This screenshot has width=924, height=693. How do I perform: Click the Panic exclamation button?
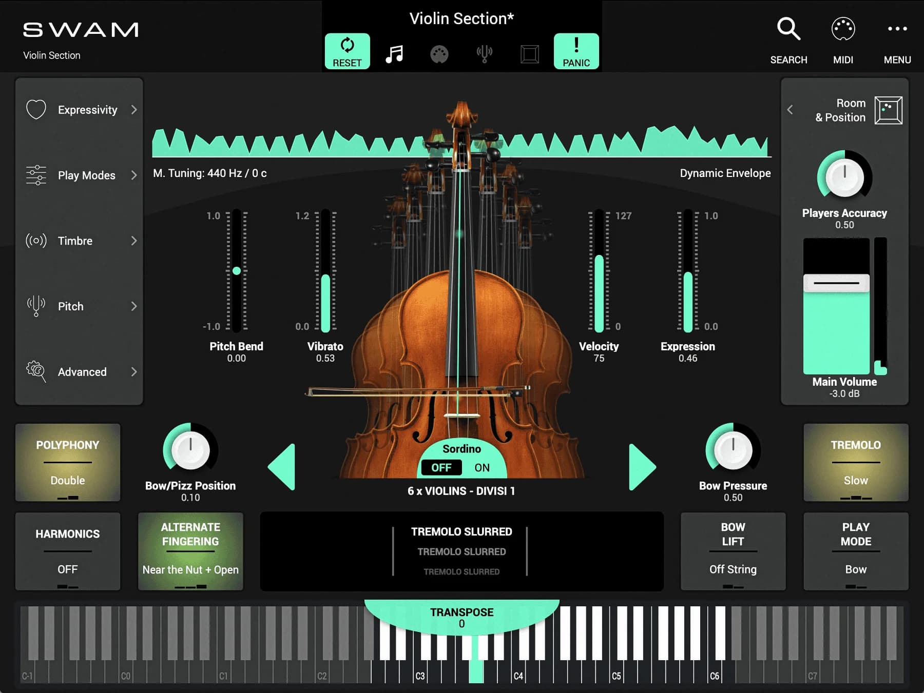576,51
